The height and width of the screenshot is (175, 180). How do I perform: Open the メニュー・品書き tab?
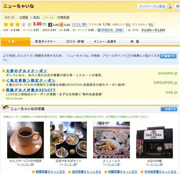click(x=105, y=41)
